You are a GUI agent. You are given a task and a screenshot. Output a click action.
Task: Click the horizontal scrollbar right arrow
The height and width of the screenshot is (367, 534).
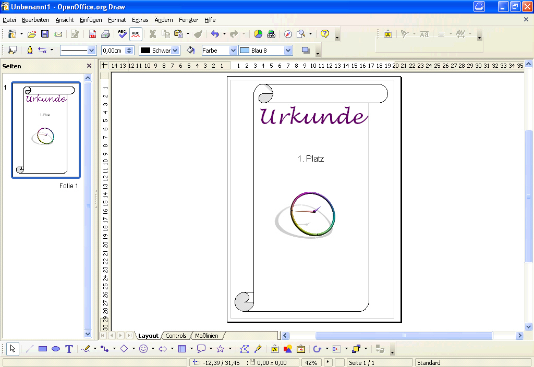tap(519, 336)
